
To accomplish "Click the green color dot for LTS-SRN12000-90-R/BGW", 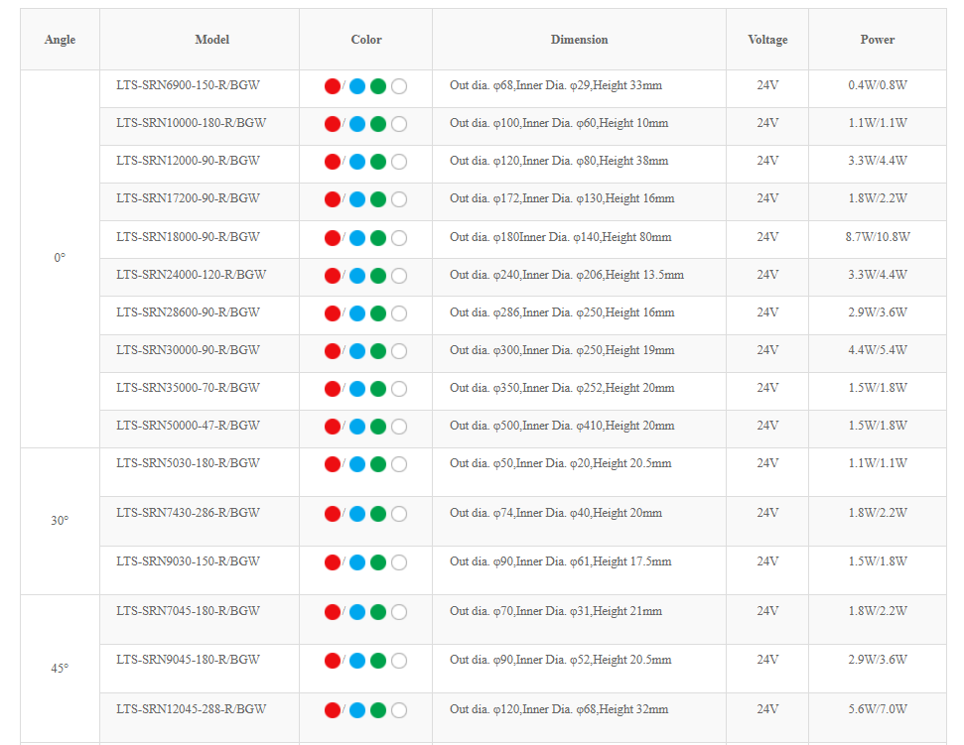I will coord(378,162).
